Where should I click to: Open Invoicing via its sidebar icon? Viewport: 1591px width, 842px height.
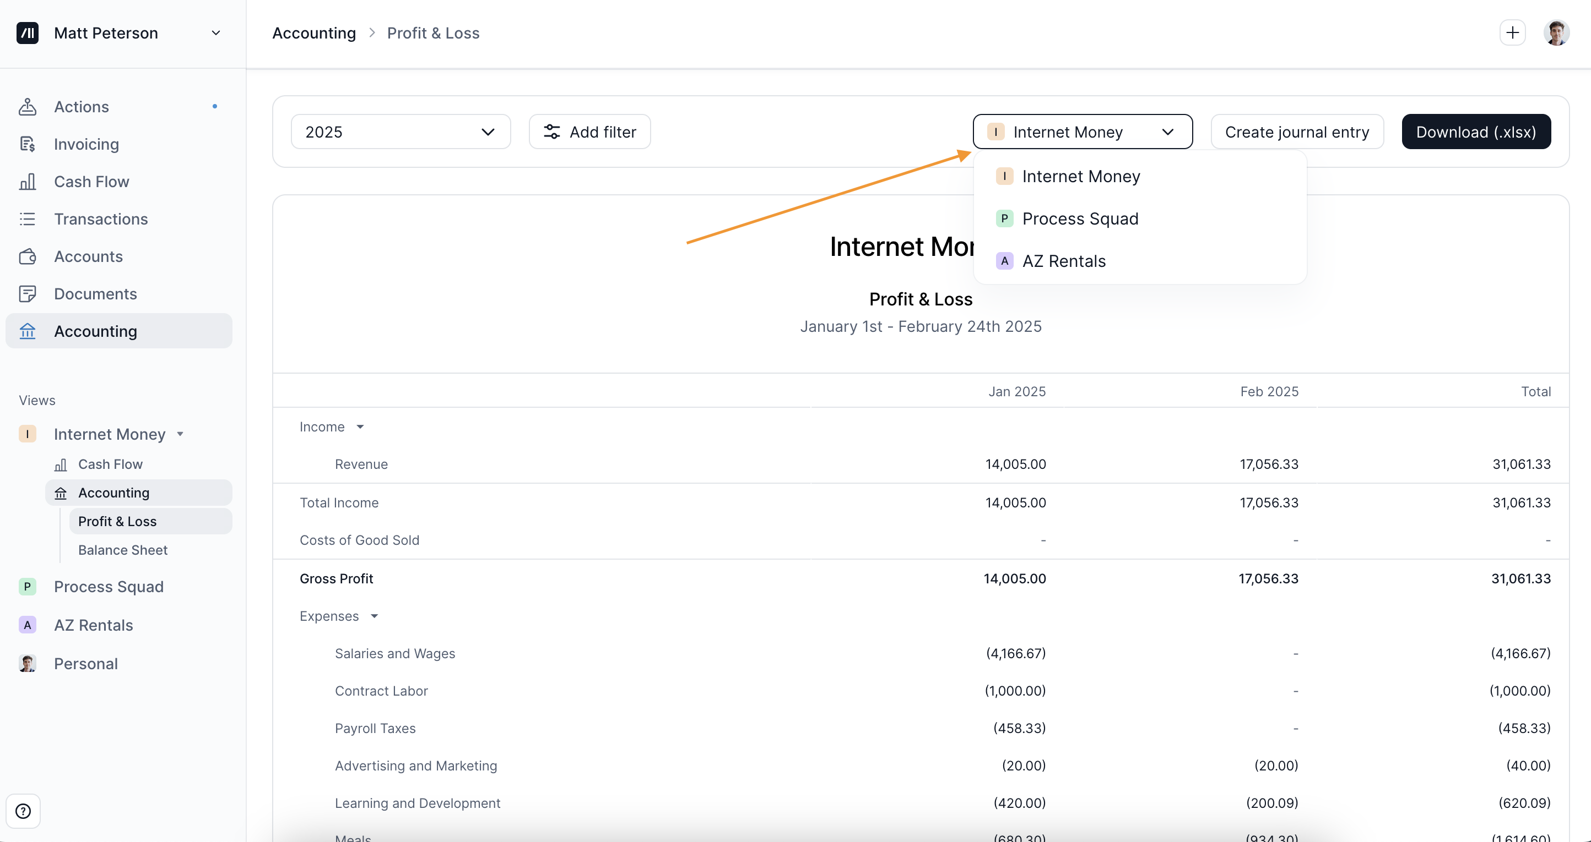point(27,144)
